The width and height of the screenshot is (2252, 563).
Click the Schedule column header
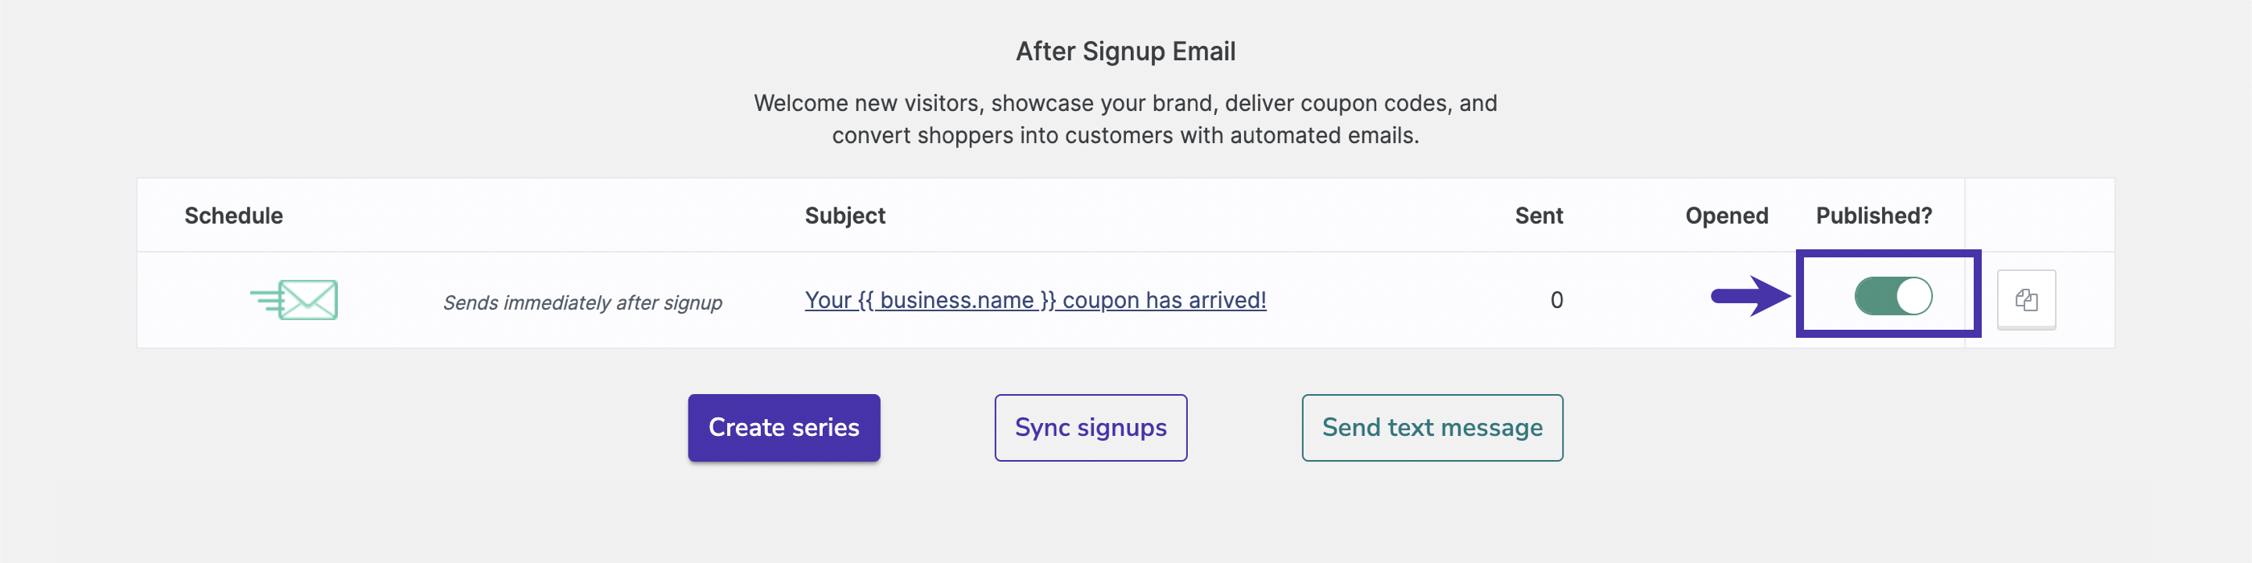[233, 216]
